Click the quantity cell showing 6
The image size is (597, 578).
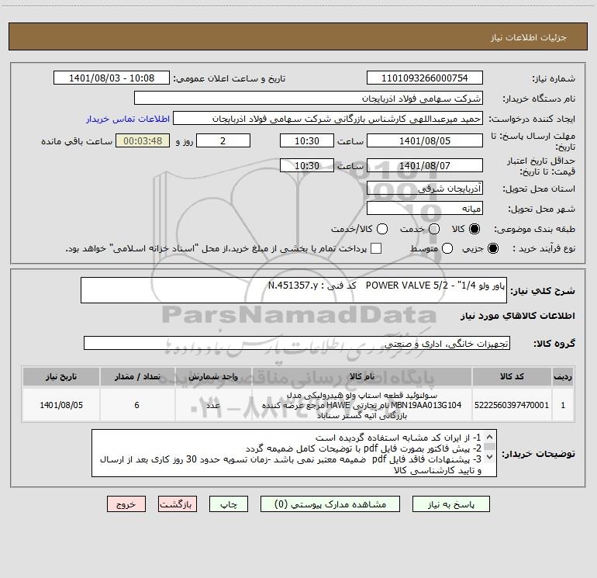point(137,405)
